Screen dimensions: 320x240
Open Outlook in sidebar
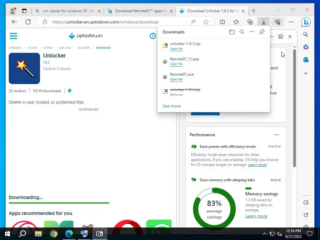click(306, 60)
